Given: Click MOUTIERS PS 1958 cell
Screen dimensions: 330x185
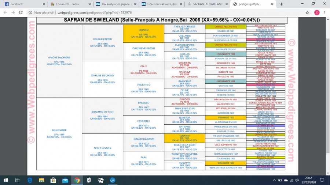Looking at the screenshot, I should point(184,65).
